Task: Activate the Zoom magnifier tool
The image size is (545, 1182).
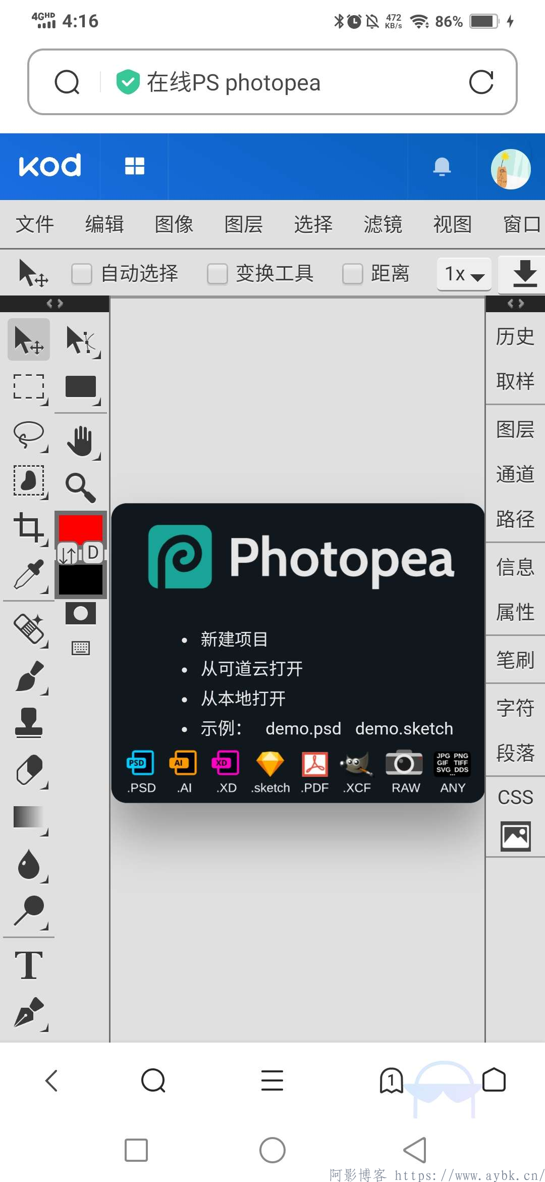Action: tap(81, 487)
